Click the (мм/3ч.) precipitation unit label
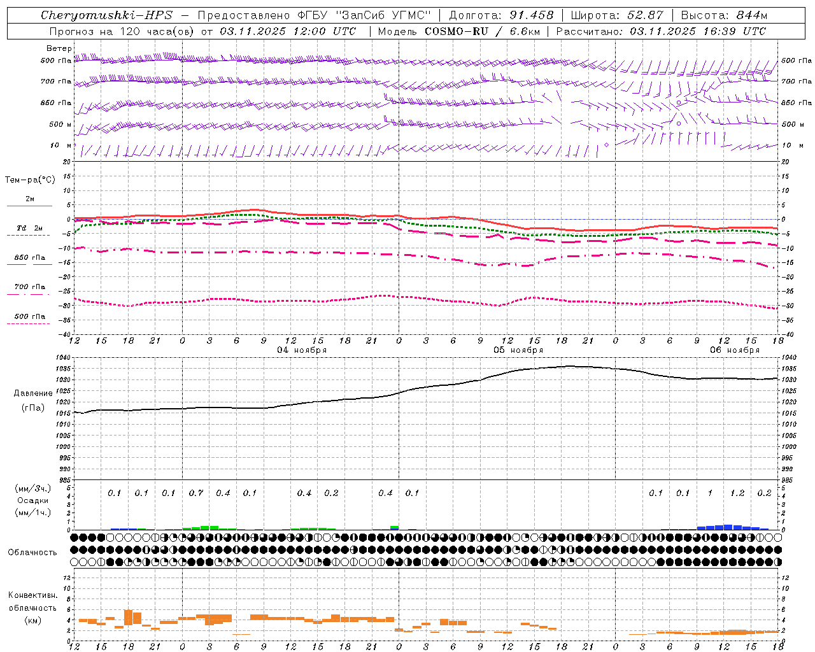Viewport: 815px width, 652px height. 32,488
